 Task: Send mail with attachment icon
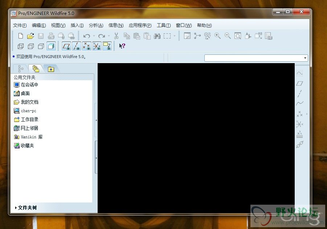[x=61, y=36]
